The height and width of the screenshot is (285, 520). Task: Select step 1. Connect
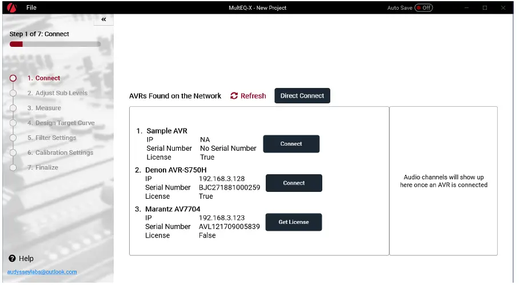click(x=44, y=78)
